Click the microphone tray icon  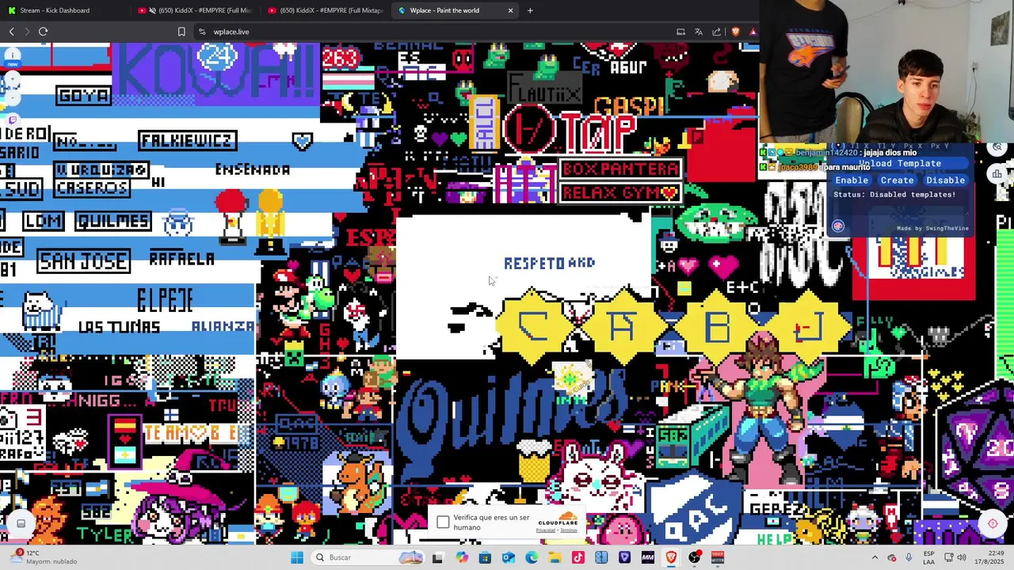pyautogui.click(x=909, y=557)
